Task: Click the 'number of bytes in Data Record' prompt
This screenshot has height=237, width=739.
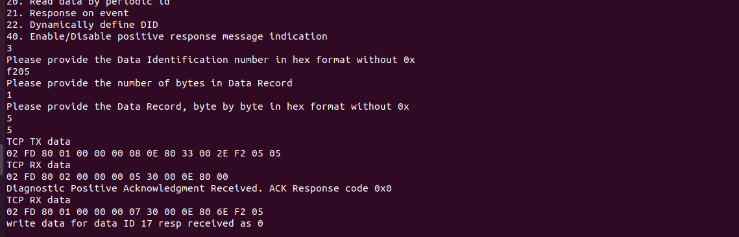Action: pyautogui.click(x=149, y=83)
